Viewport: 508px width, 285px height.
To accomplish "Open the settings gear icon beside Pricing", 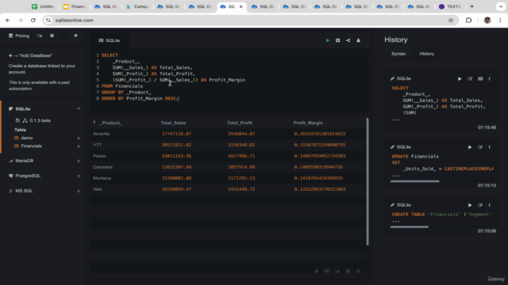I will click(x=52, y=36).
